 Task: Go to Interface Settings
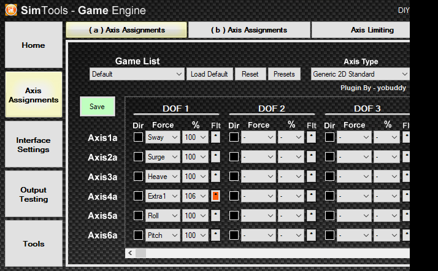point(34,144)
